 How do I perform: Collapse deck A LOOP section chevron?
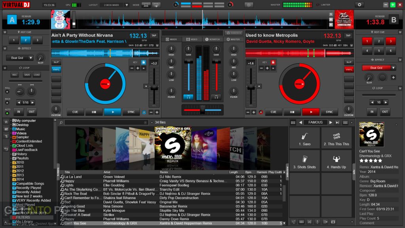point(5,68)
